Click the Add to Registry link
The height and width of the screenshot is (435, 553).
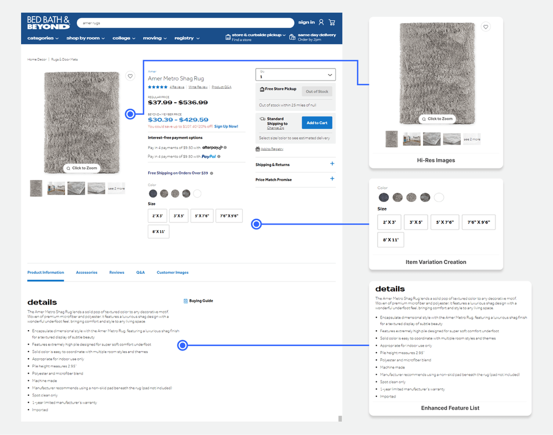click(272, 149)
